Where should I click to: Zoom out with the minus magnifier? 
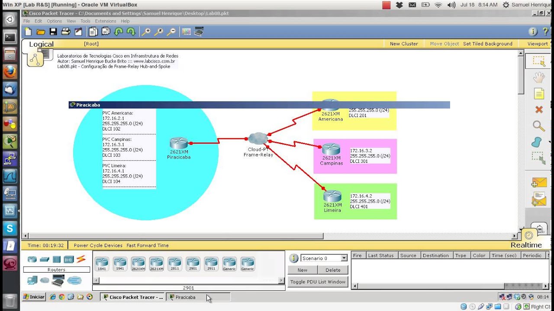tap(171, 32)
